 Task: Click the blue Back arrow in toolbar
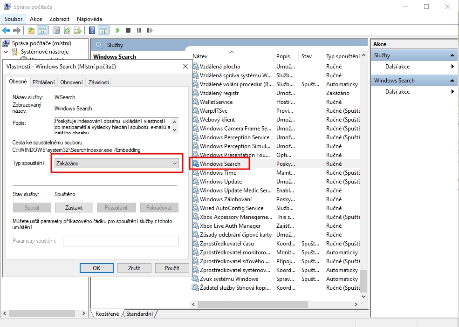click(6, 30)
